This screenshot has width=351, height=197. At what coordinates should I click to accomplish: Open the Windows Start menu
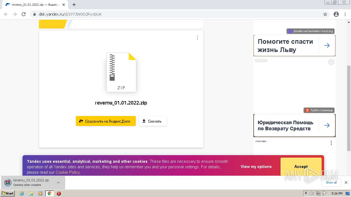point(8,193)
